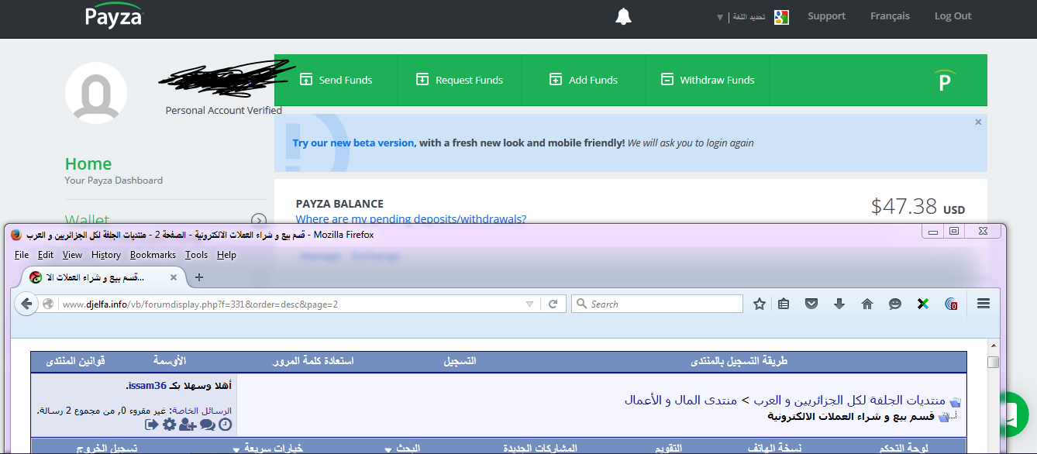
Task: Open the Firefox View menu
Action: click(72, 255)
